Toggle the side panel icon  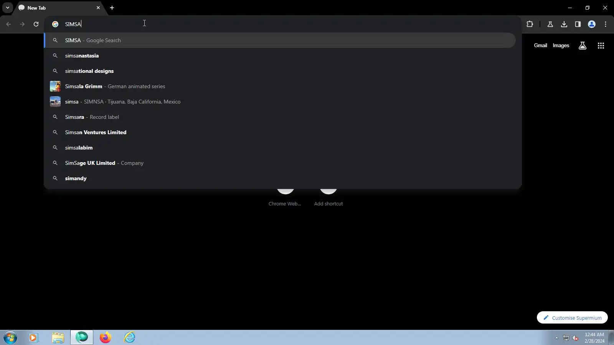(578, 24)
